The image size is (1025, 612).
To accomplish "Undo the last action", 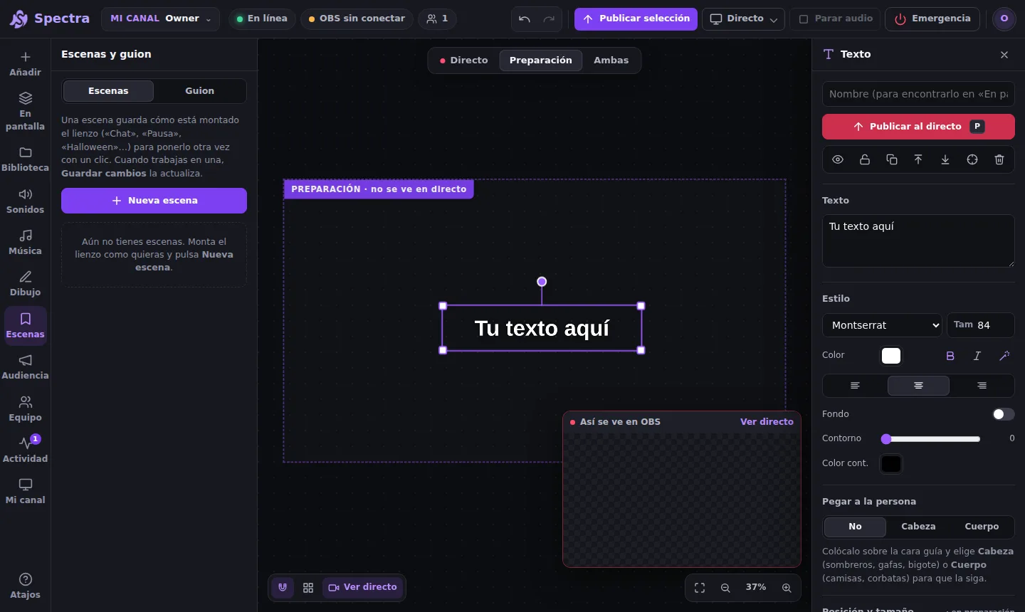I will point(525,19).
